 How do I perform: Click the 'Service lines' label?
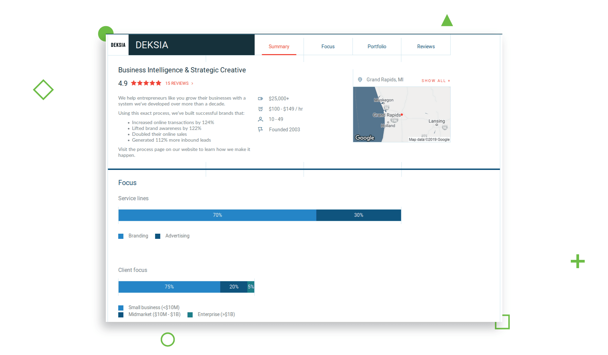click(133, 198)
